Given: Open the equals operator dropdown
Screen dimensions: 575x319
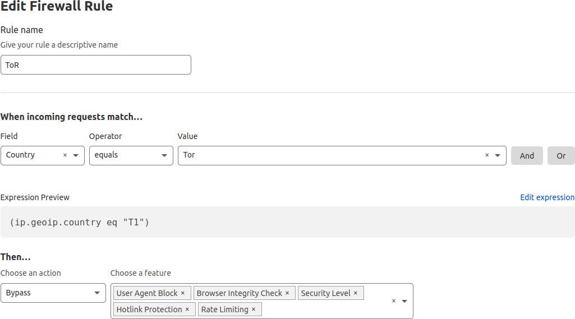Looking at the screenshot, I should point(131,155).
